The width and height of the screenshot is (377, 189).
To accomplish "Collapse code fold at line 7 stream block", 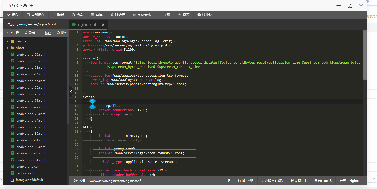I will (x=80, y=58).
